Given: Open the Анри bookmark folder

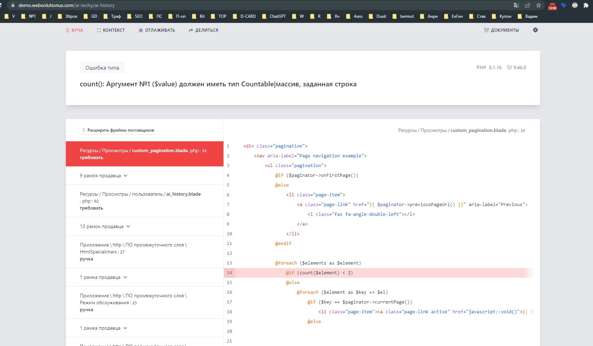Looking at the screenshot, I should pyautogui.click(x=429, y=16).
